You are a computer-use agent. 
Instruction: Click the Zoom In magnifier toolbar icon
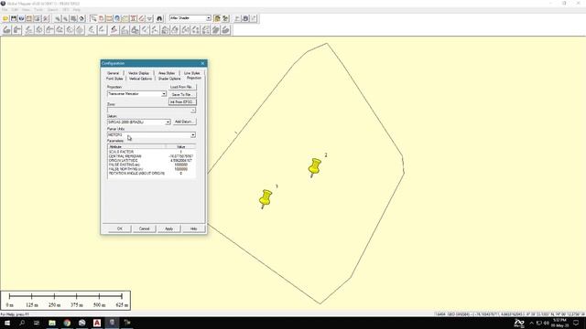click(57, 18)
